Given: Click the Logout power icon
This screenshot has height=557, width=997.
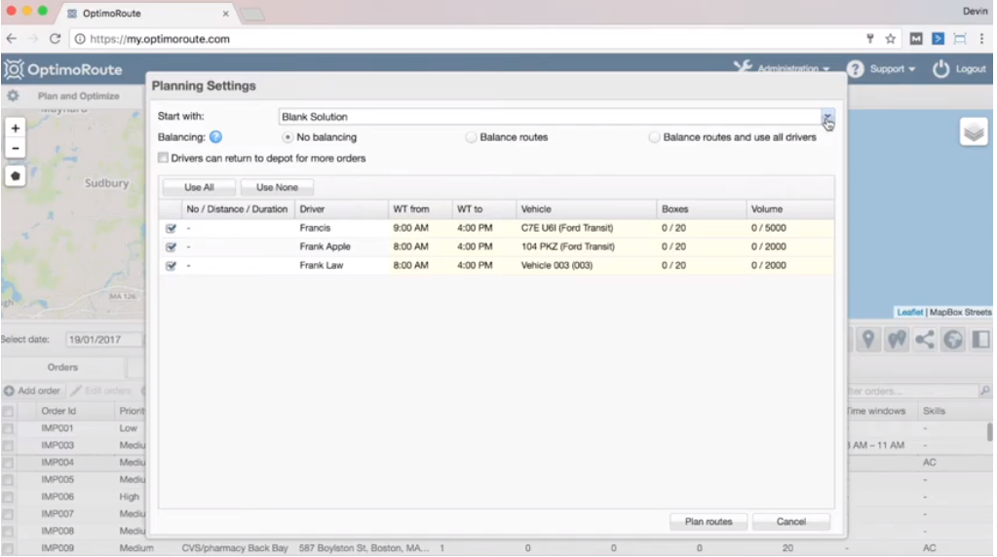Looking at the screenshot, I should [x=940, y=69].
